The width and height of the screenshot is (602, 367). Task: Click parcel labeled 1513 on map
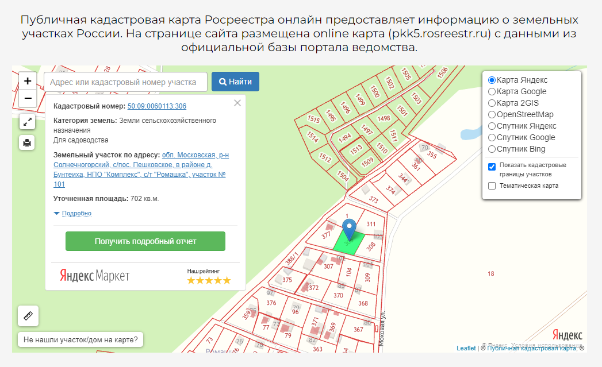click(356, 149)
